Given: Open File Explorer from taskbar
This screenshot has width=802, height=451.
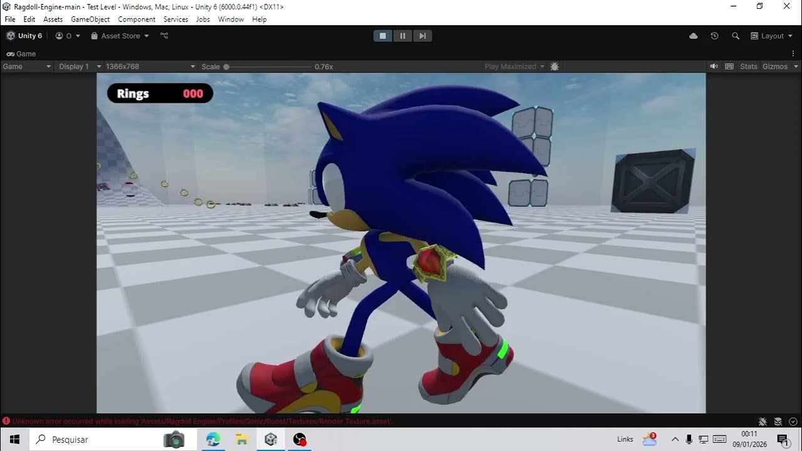Looking at the screenshot, I should (242, 439).
